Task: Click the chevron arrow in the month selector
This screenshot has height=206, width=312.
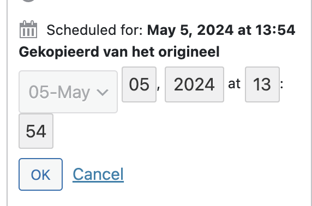Action: pyautogui.click(x=103, y=93)
